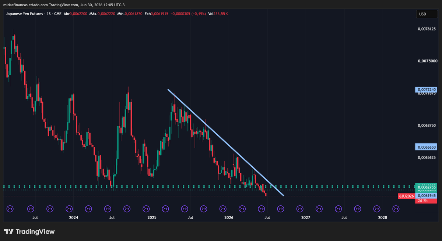Click the 2025 label on time axis

[152, 218]
